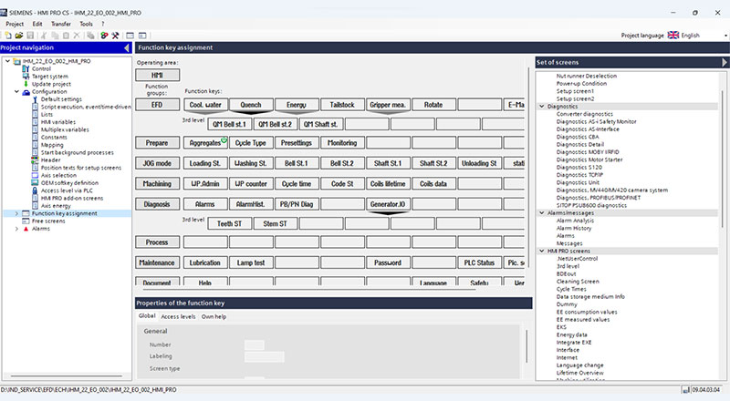The height and width of the screenshot is (401, 730).
Task: Click the Generator.IO function key
Action: 388,204
